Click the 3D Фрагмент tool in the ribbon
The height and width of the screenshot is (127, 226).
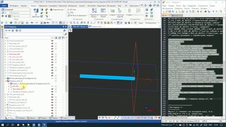36,13
